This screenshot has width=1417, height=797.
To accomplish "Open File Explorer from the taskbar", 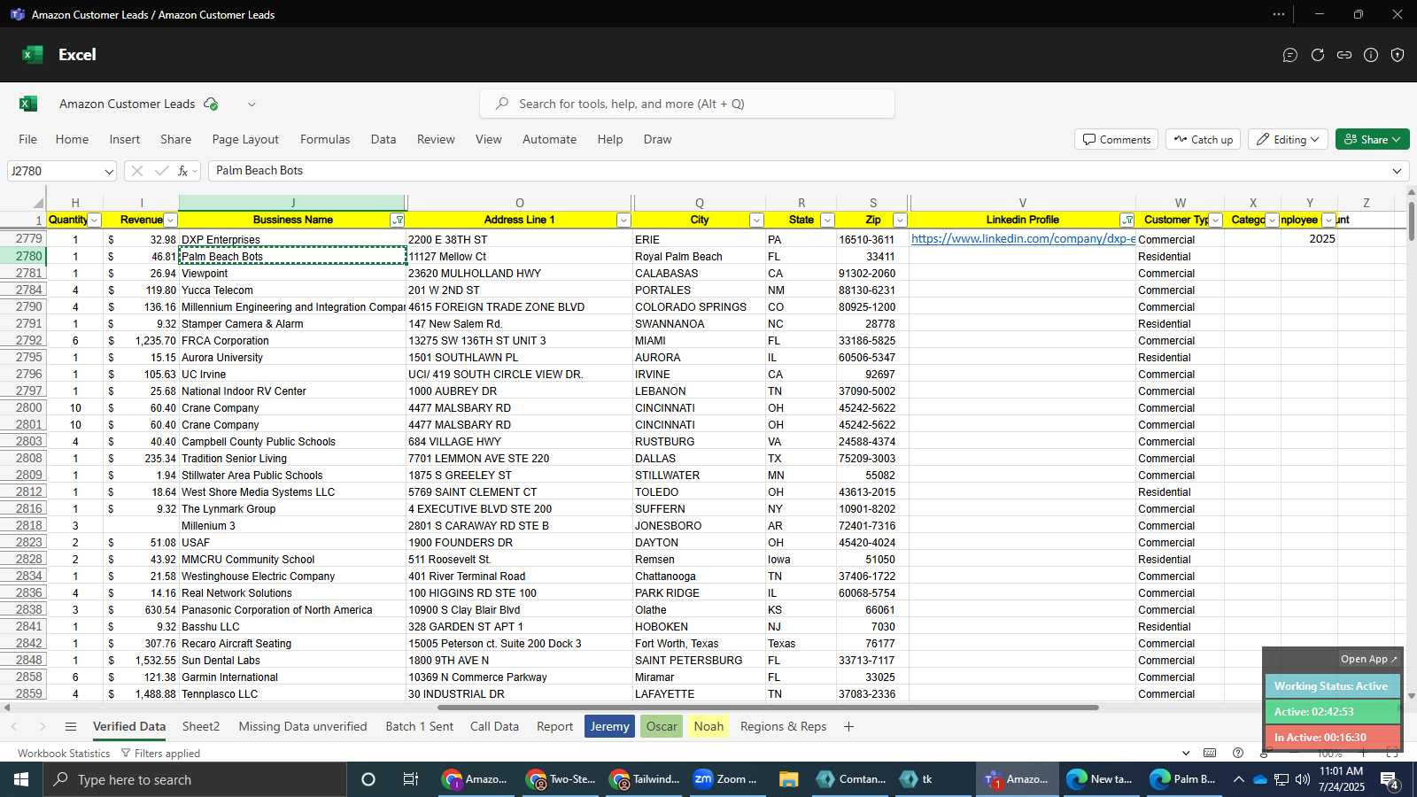I will (x=788, y=779).
